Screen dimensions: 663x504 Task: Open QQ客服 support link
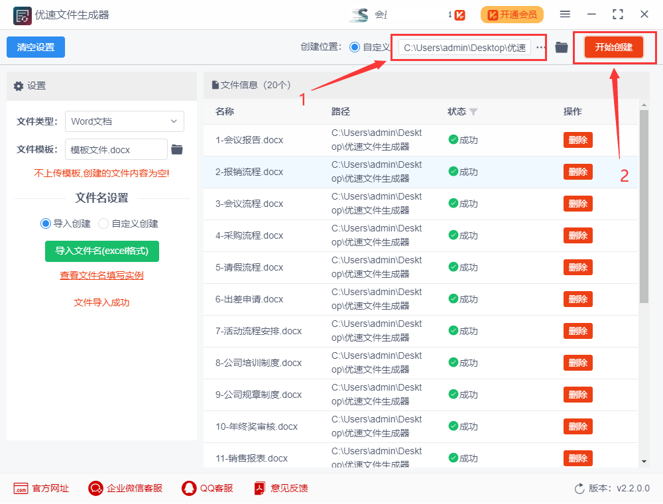[x=208, y=488]
